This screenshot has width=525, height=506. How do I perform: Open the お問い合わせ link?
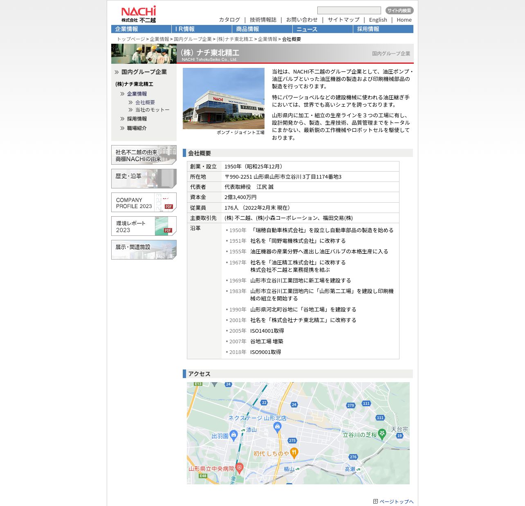(x=302, y=20)
